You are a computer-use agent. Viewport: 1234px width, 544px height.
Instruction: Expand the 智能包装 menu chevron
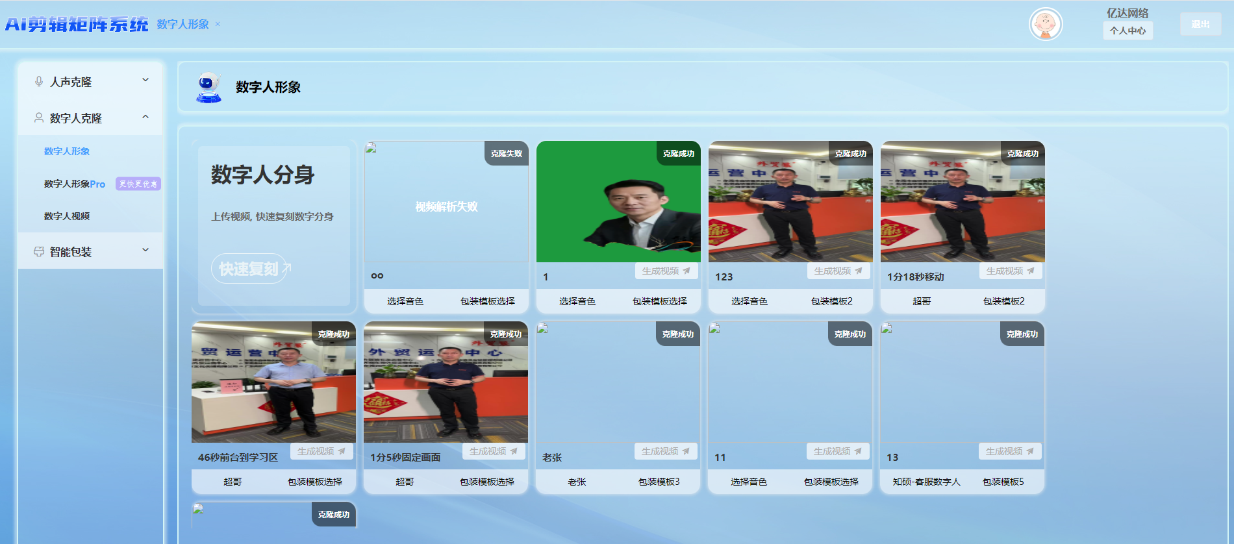(x=145, y=251)
